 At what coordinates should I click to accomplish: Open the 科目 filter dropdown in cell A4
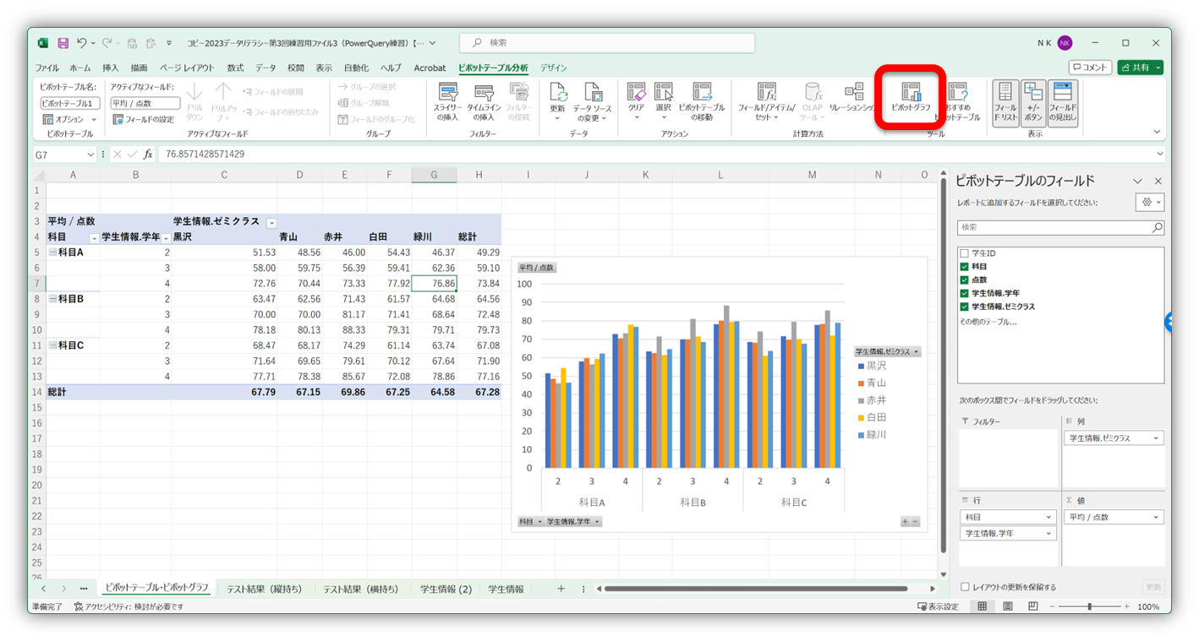pyautogui.click(x=94, y=237)
